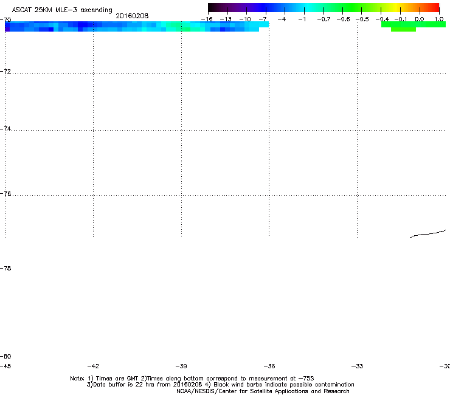
Task: Select the -74 latitude axis label
Action: pos(5,128)
